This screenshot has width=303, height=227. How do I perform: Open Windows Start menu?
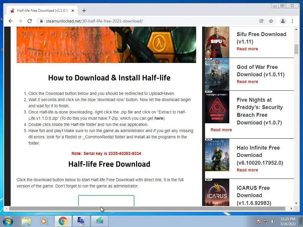8,221
